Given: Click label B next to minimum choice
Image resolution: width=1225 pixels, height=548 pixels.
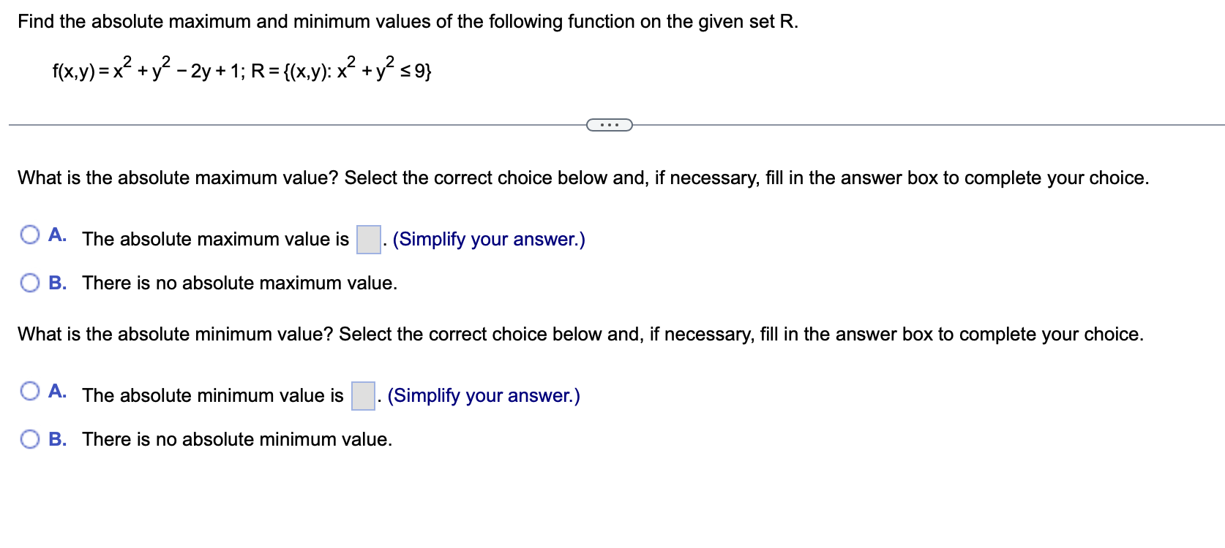Looking at the screenshot, I should click(x=58, y=438).
